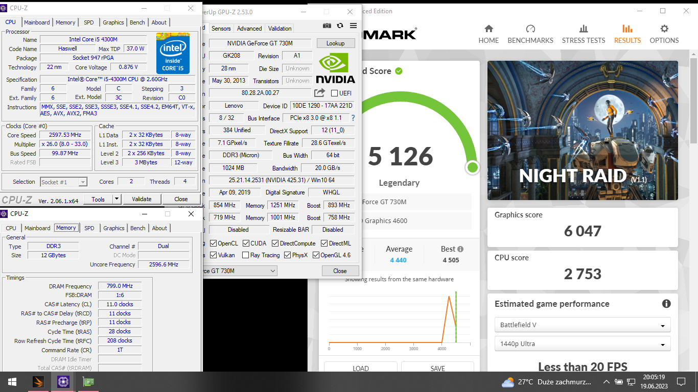Click 3DMark SAVE result button
The height and width of the screenshot is (392, 698).
coord(438,368)
